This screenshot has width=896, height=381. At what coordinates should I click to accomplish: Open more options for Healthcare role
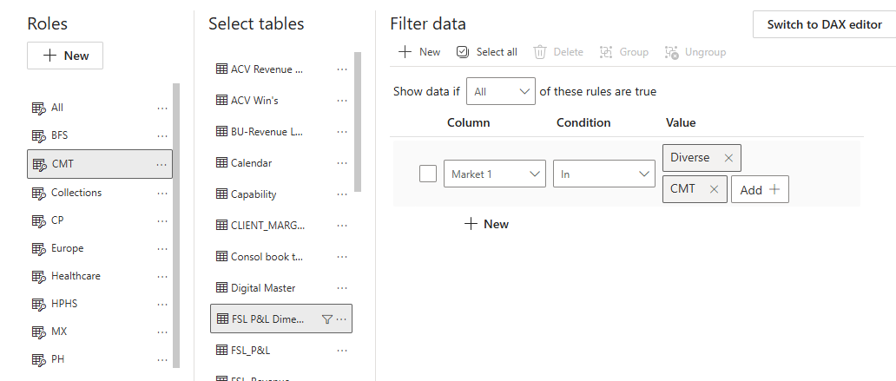pos(162,277)
